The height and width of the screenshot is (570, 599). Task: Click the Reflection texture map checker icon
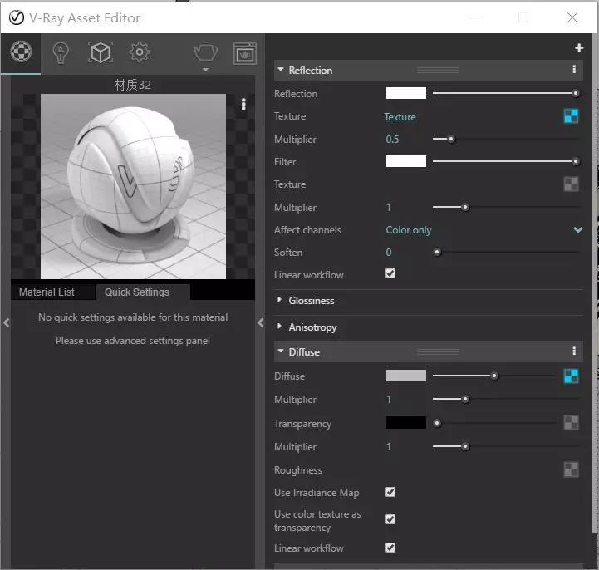click(x=571, y=116)
